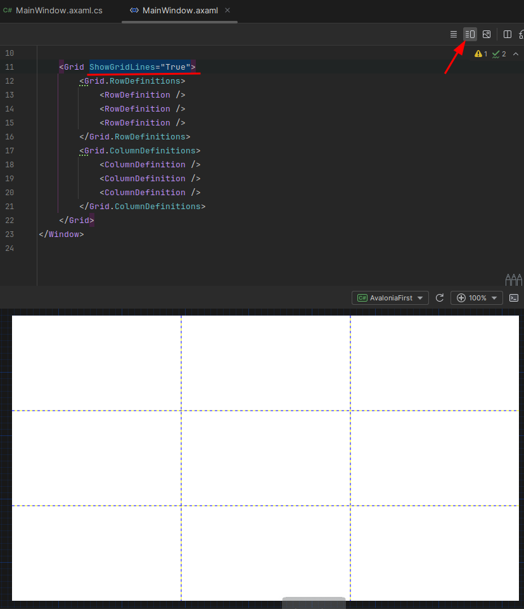Switch to editor-only view mode

point(454,34)
